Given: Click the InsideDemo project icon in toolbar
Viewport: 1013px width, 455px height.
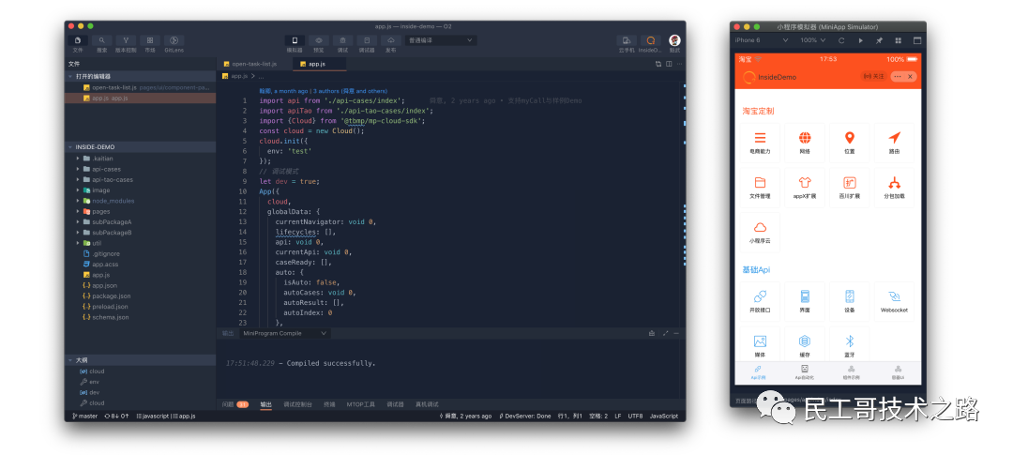Looking at the screenshot, I should tap(651, 40).
